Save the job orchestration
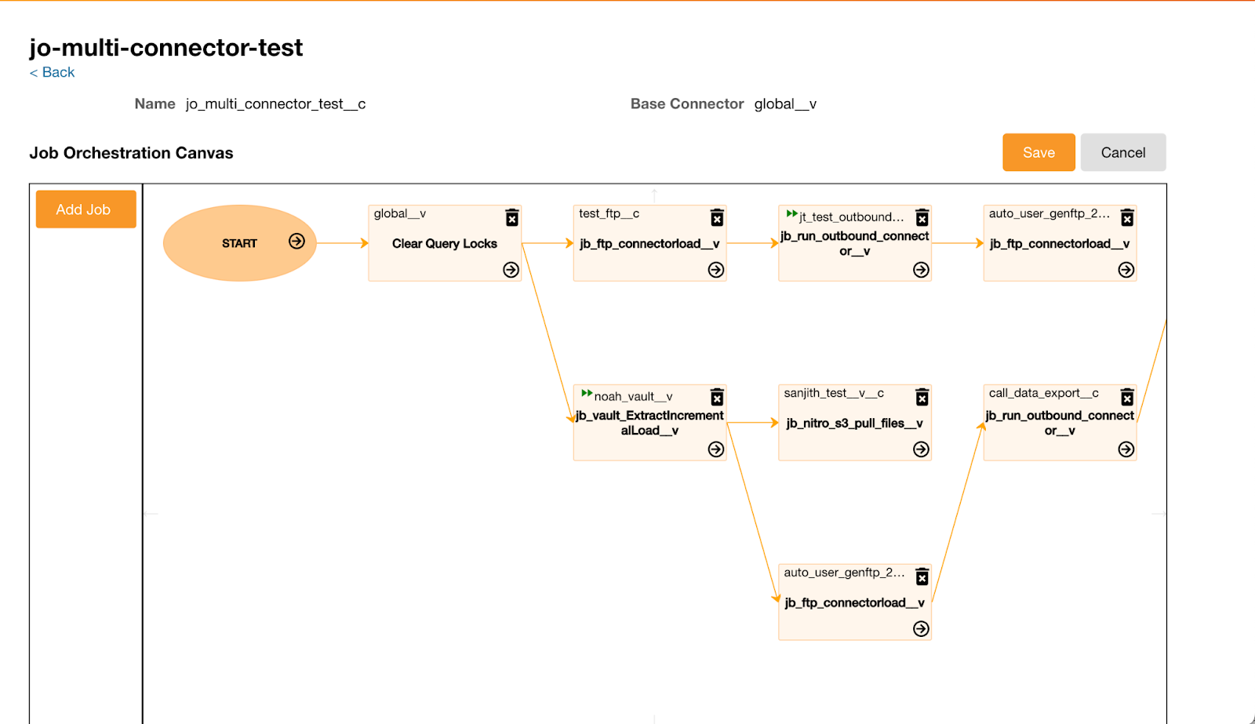This screenshot has width=1255, height=724. [1039, 152]
